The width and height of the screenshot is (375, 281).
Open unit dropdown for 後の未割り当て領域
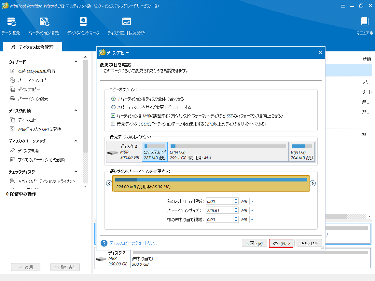[x=252, y=220]
